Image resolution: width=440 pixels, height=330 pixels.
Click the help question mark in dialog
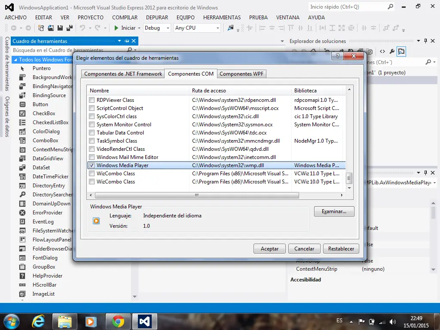click(x=338, y=56)
